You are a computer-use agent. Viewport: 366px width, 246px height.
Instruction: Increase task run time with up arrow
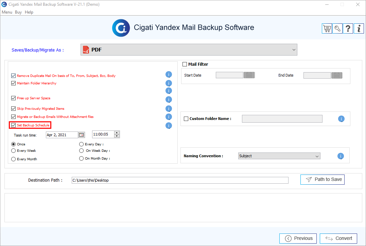[117, 133]
